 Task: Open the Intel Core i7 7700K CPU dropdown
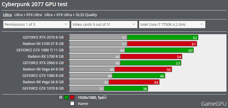172,25
